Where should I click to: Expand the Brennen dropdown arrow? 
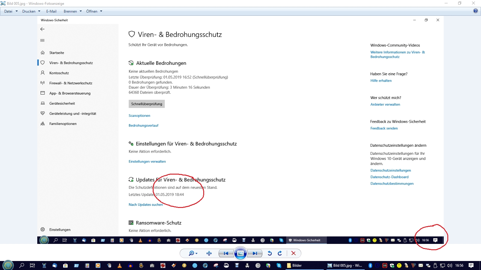pos(81,11)
